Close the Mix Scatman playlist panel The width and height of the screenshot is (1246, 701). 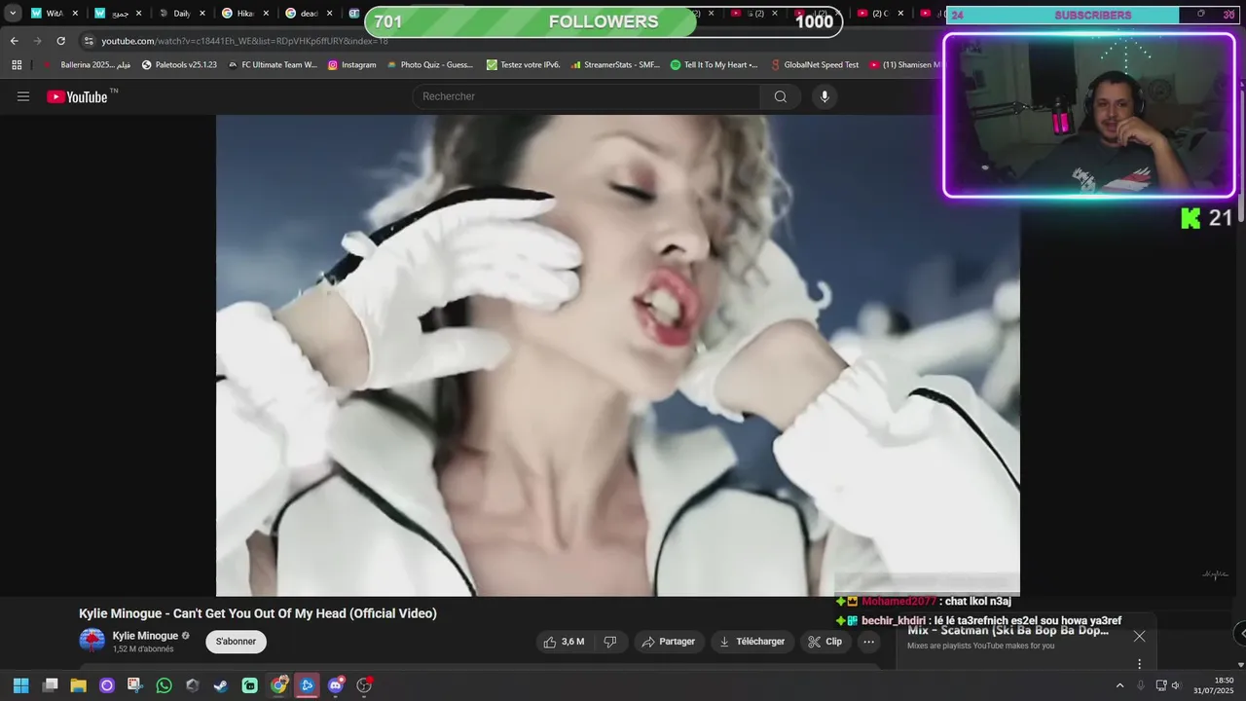click(1139, 637)
